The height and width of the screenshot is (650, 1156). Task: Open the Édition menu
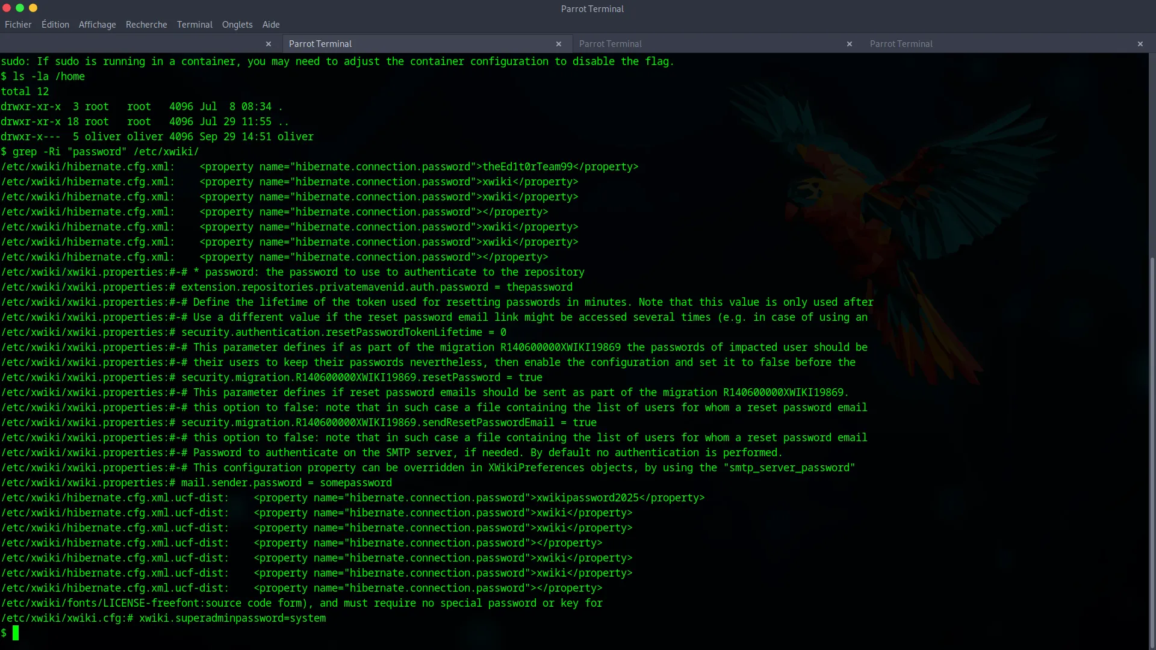(55, 25)
